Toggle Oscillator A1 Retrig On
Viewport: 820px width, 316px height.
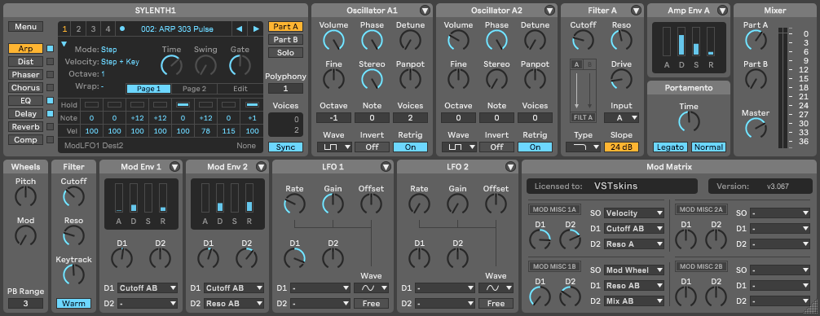411,147
